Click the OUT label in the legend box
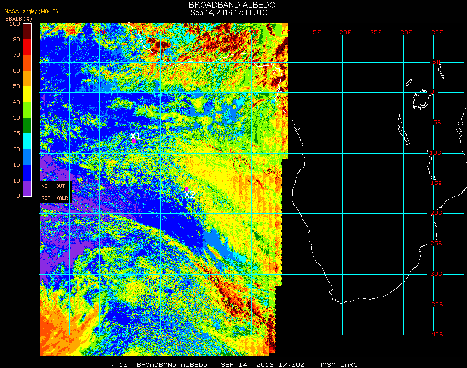The image size is (467, 368). point(60,186)
